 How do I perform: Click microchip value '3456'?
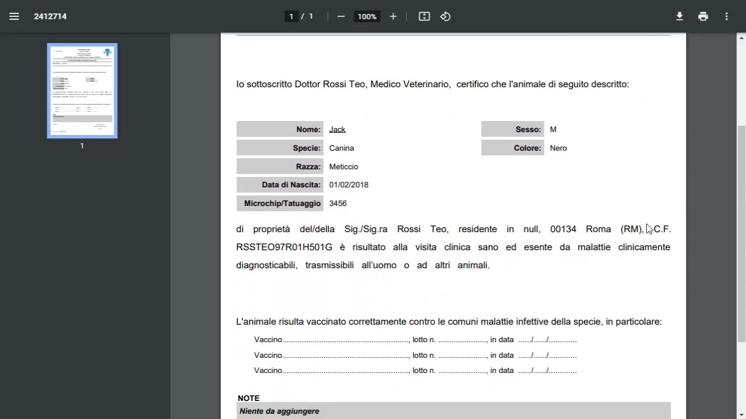338,203
